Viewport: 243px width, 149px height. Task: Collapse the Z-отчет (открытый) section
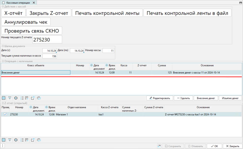point(3,103)
